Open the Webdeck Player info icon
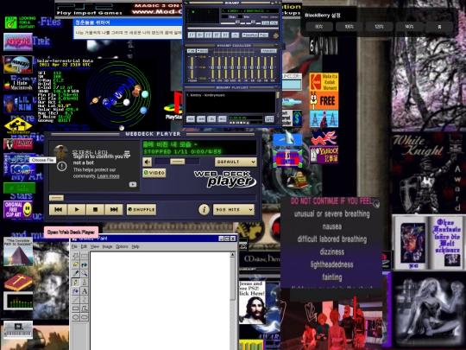Viewport: 466px width, 350px height. pos(204,209)
